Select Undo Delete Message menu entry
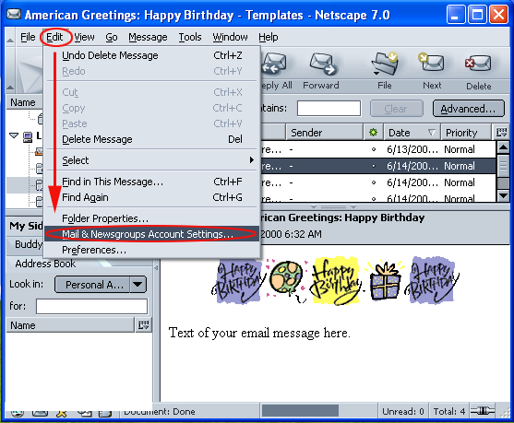This screenshot has width=514, height=423. (151, 55)
